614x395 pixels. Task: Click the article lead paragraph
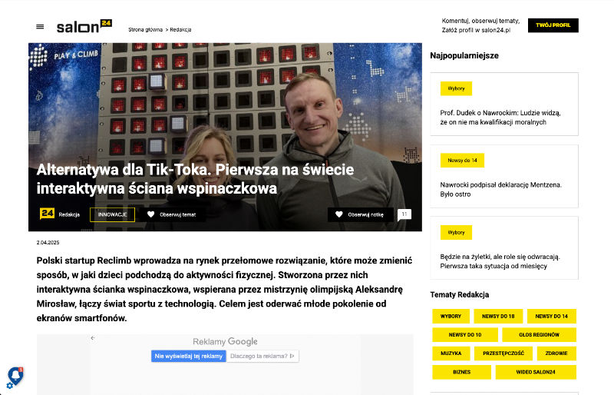(224, 289)
